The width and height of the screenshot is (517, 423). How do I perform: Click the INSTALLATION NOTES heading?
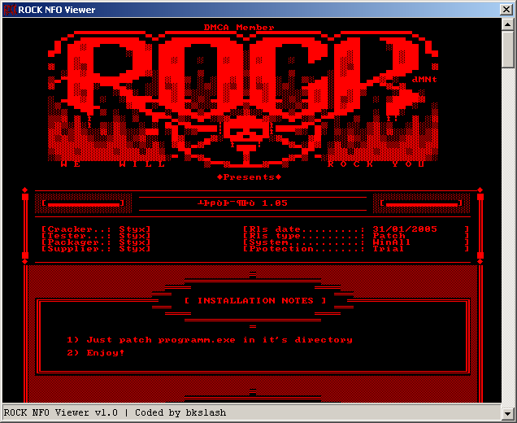tap(254, 301)
